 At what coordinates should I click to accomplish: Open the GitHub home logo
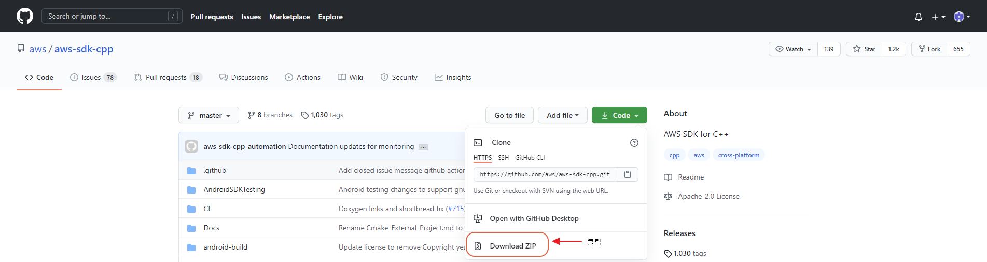tap(25, 16)
